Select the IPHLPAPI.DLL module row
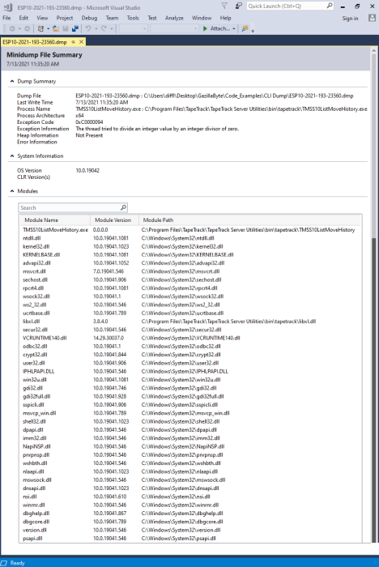The image size is (379, 567). coord(190,371)
